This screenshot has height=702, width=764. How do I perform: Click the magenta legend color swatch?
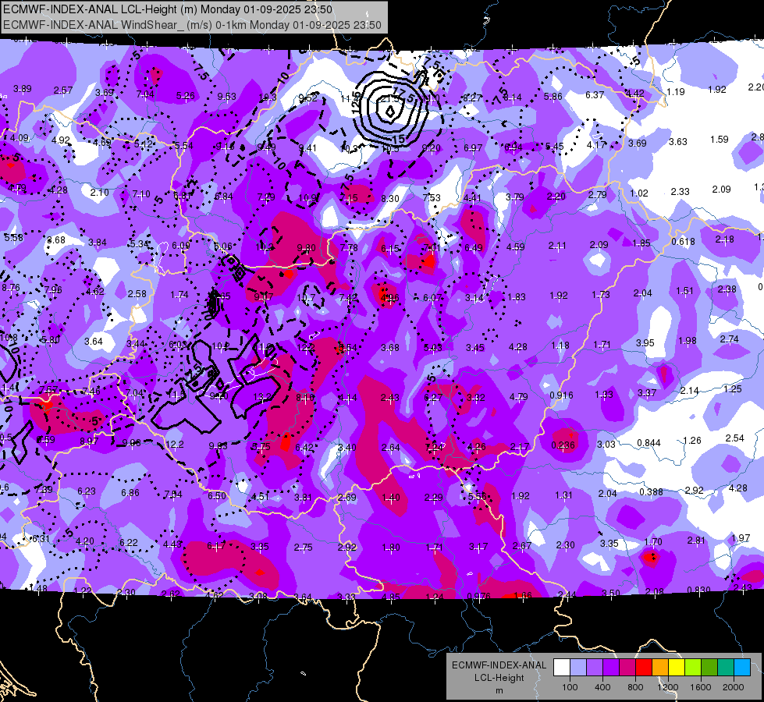pos(627,667)
